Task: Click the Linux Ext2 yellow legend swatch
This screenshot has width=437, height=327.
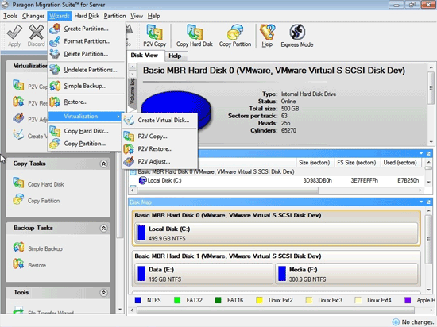Action: 260,300
